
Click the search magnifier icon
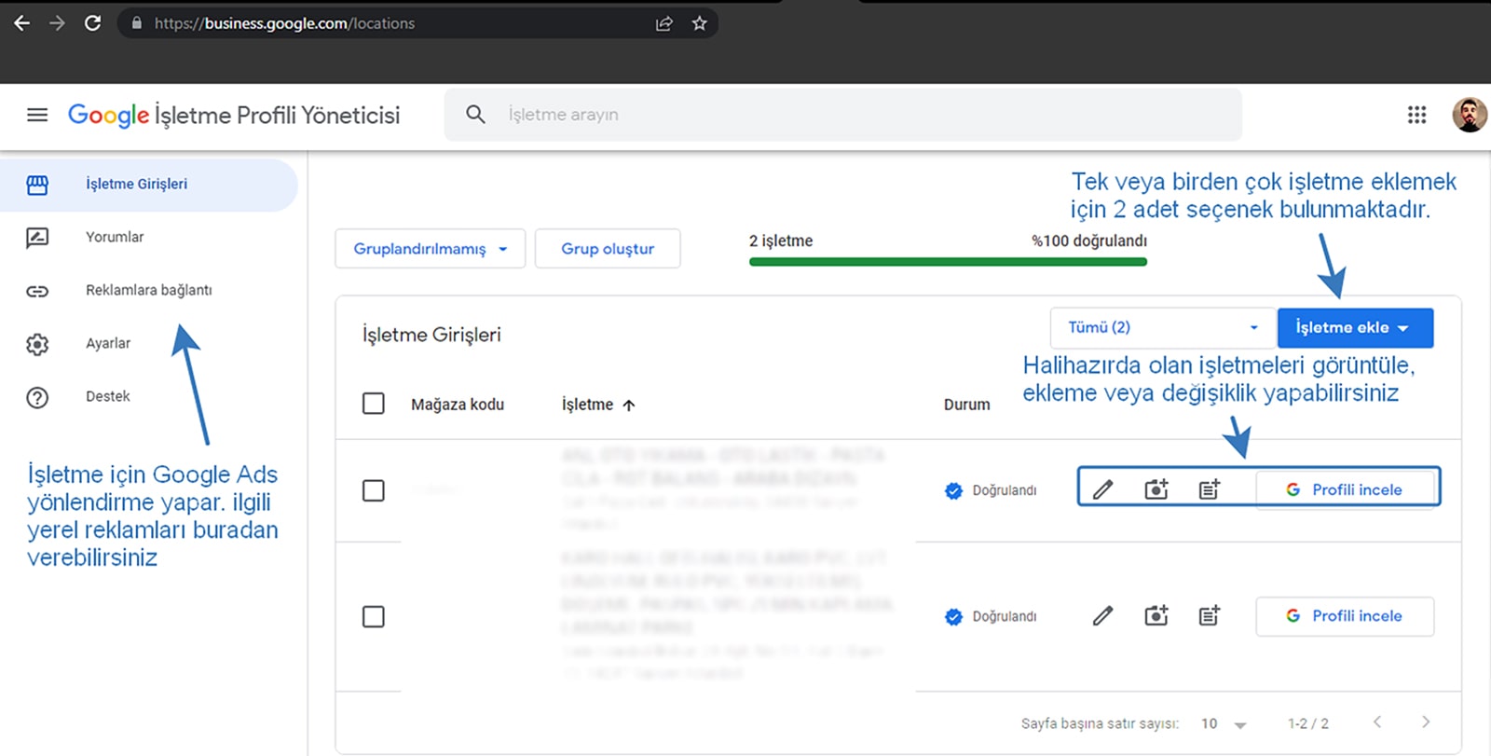click(475, 115)
